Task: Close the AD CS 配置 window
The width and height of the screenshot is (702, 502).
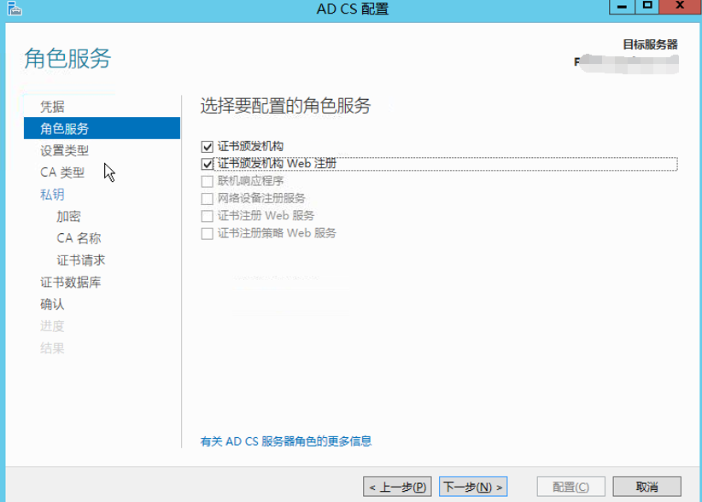Action: pos(680,7)
